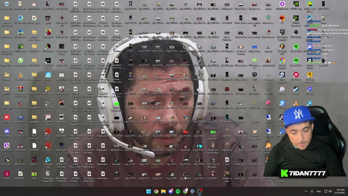Open Discord from the taskbar
This screenshot has height=196, width=348.
point(170,191)
